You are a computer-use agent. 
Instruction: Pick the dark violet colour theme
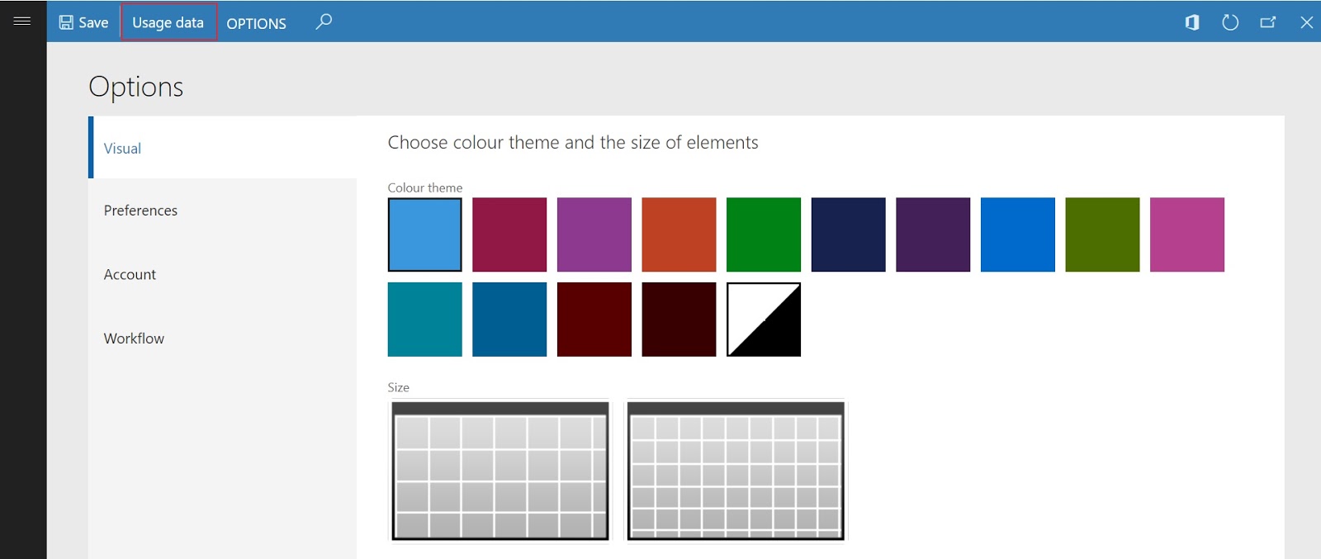tap(933, 234)
